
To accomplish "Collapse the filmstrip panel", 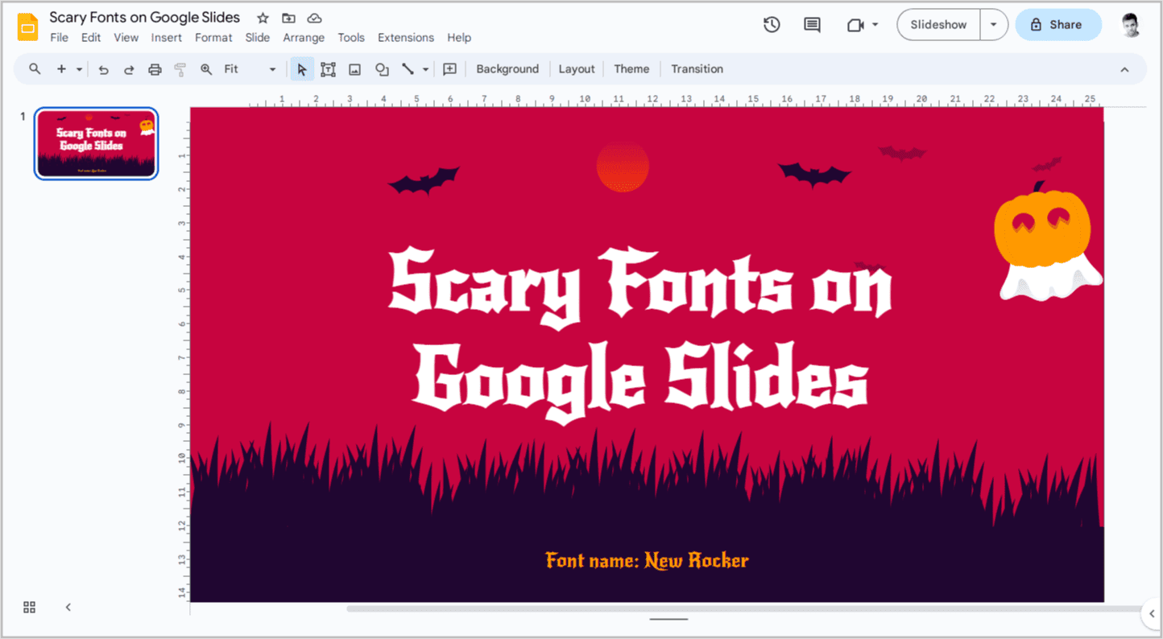I will (68, 607).
